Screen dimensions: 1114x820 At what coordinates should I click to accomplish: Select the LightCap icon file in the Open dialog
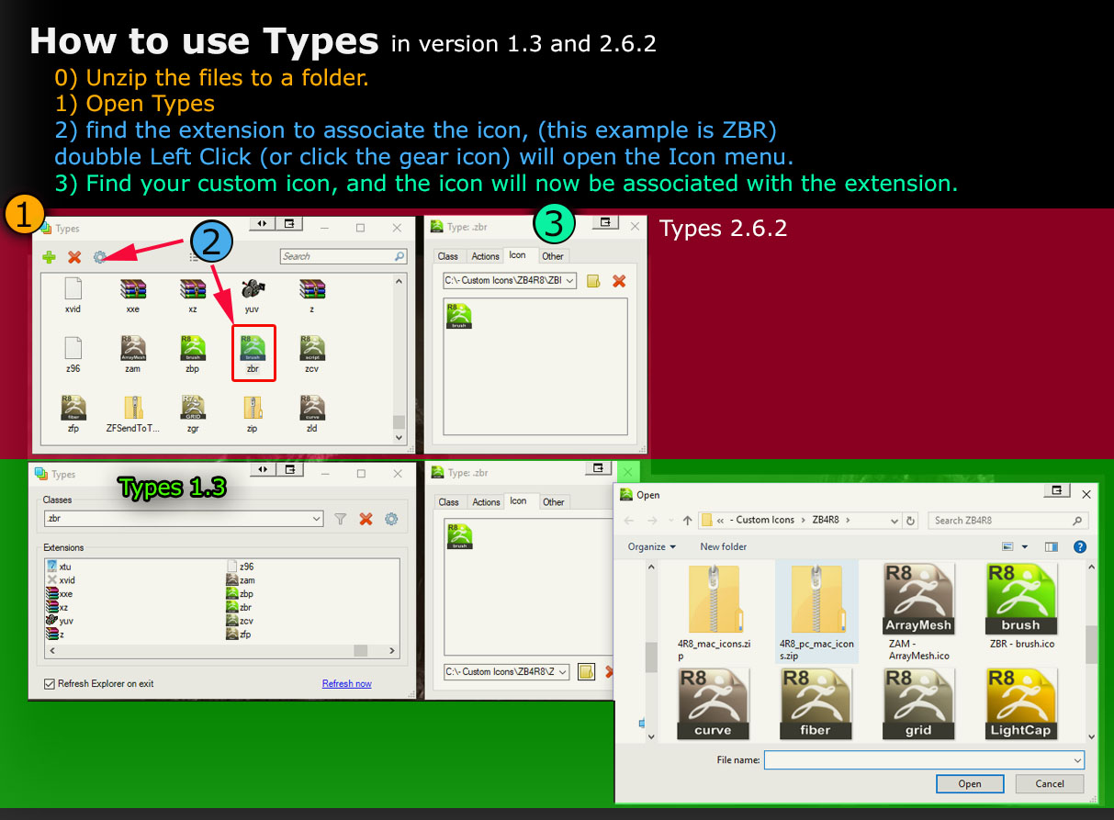click(x=1020, y=703)
